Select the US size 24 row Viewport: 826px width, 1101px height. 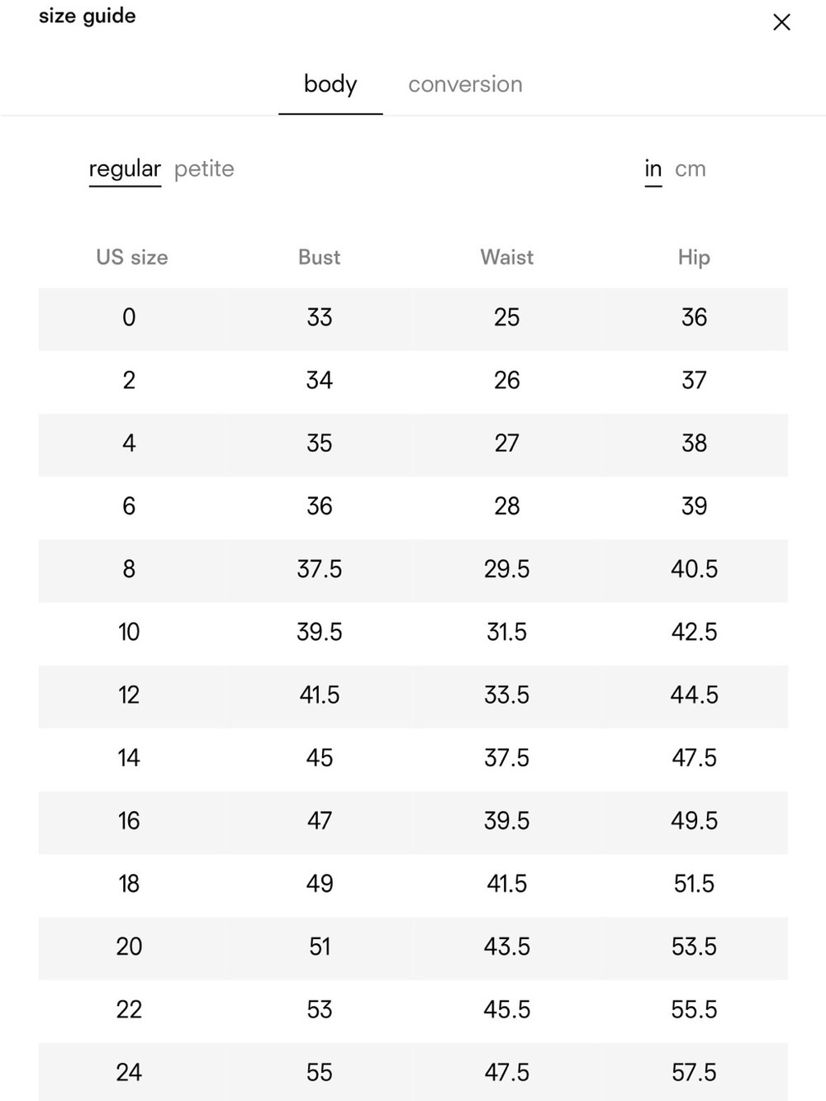(x=413, y=1072)
